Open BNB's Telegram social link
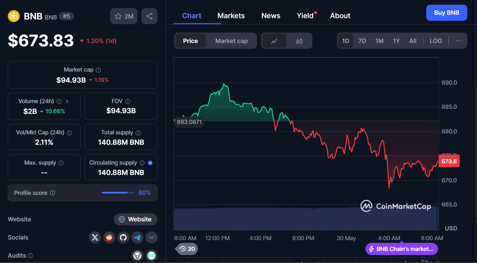 137,237
